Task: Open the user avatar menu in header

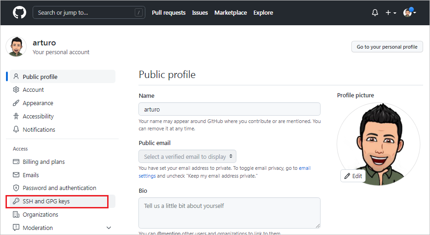Action: pos(409,12)
